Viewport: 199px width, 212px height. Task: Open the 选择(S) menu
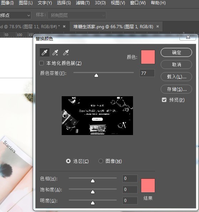pyautogui.click(x=64, y=3)
